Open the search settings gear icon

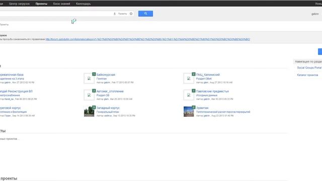point(131,14)
